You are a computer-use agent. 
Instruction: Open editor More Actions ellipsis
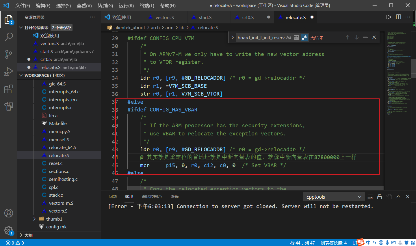408,17
